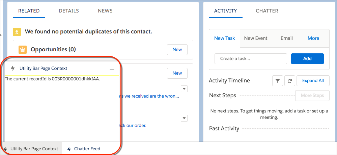Select the New Event tab
The height and width of the screenshot is (155, 337).
[256, 38]
